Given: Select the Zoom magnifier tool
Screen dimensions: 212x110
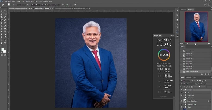Looking at the screenshot, I should [x=5, y=43].
